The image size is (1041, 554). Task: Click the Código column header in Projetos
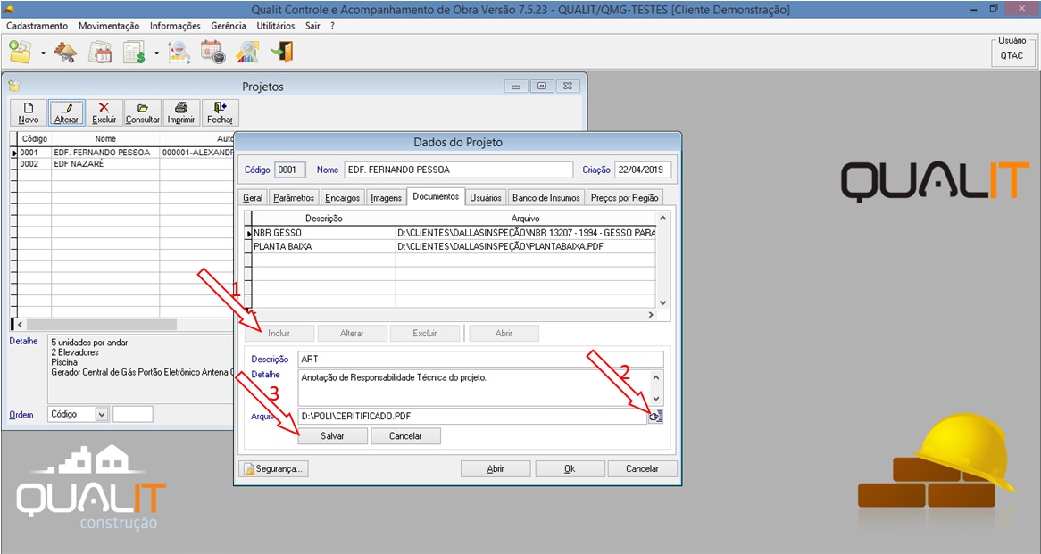pos(35,138)
